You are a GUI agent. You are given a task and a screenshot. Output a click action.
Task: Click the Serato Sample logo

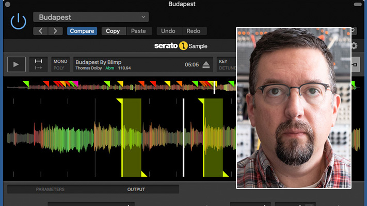[181, 46]
